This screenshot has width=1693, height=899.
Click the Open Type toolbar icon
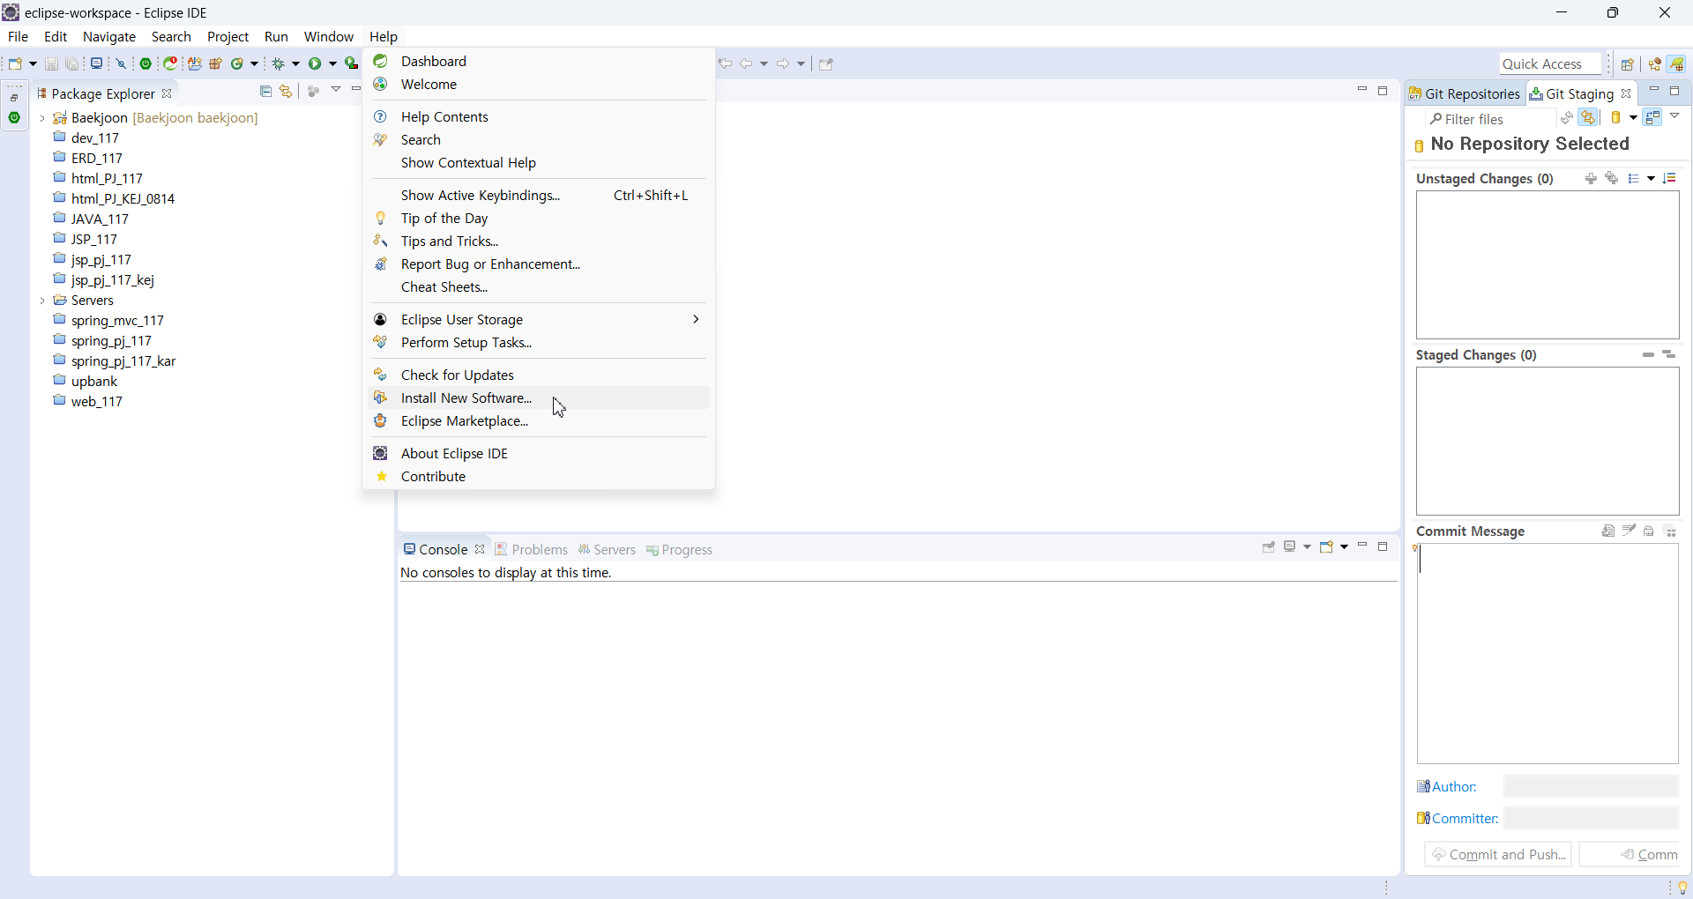[195, 63]
